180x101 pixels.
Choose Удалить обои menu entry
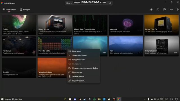point(83,77)
